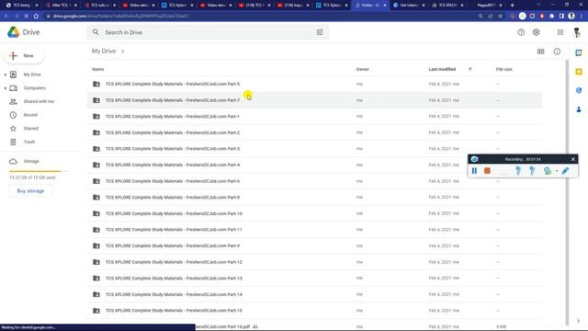Open the webcam dropdown arrow in recorder

(x=557, y=171)
